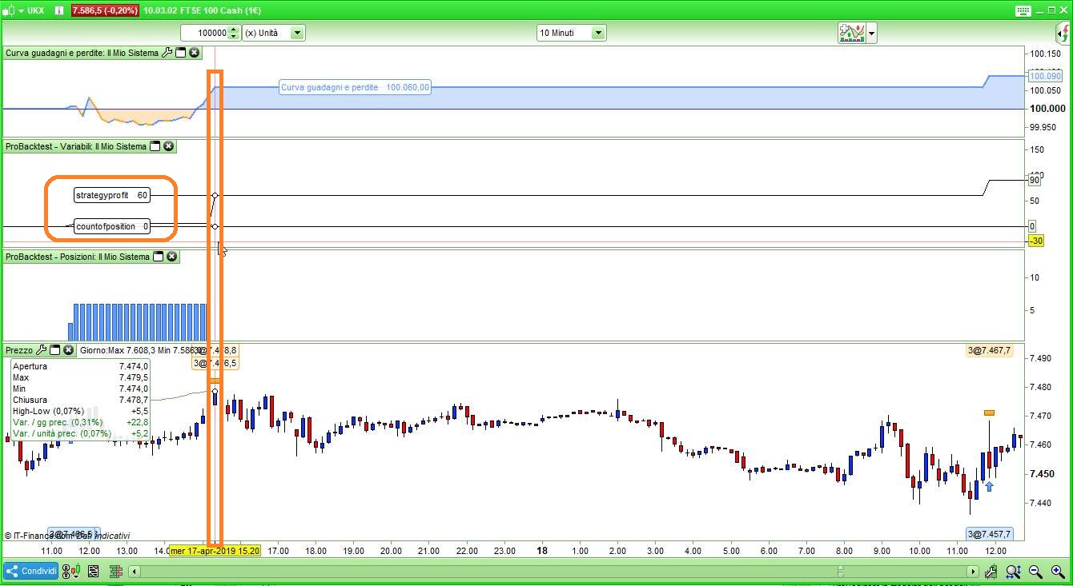
Task: Click the auto-fit zoom magnifier icon
Action: point(1014,572)
